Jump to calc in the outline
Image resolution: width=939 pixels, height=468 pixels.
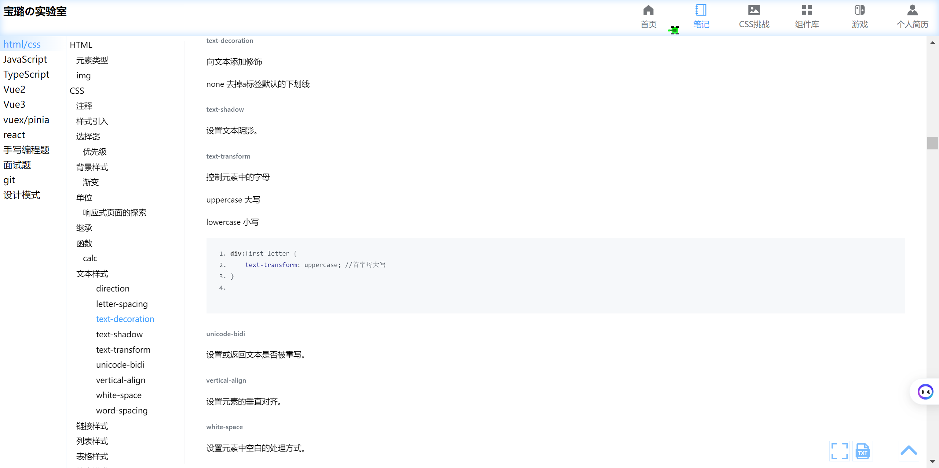[x=90, y=258]
